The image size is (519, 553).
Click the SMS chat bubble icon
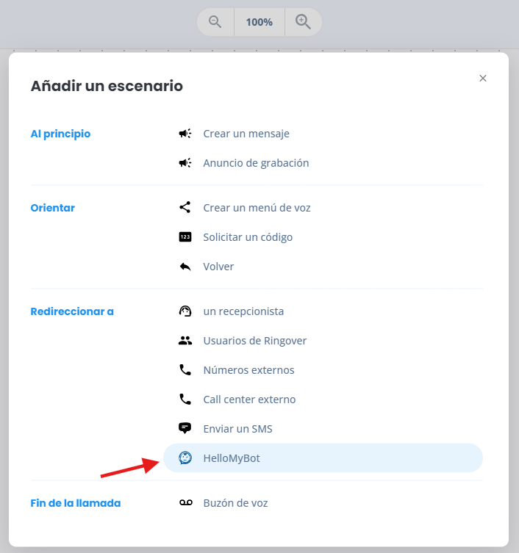click(185, 428)
